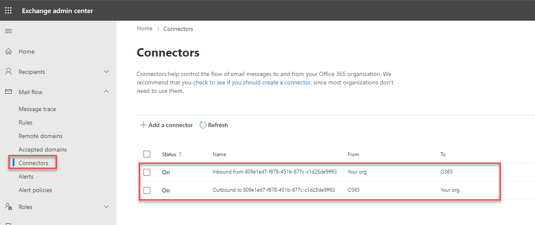The image size is (535, 225).
Task: Select the Outbound connector row checkbox
Action: point(147,190)
